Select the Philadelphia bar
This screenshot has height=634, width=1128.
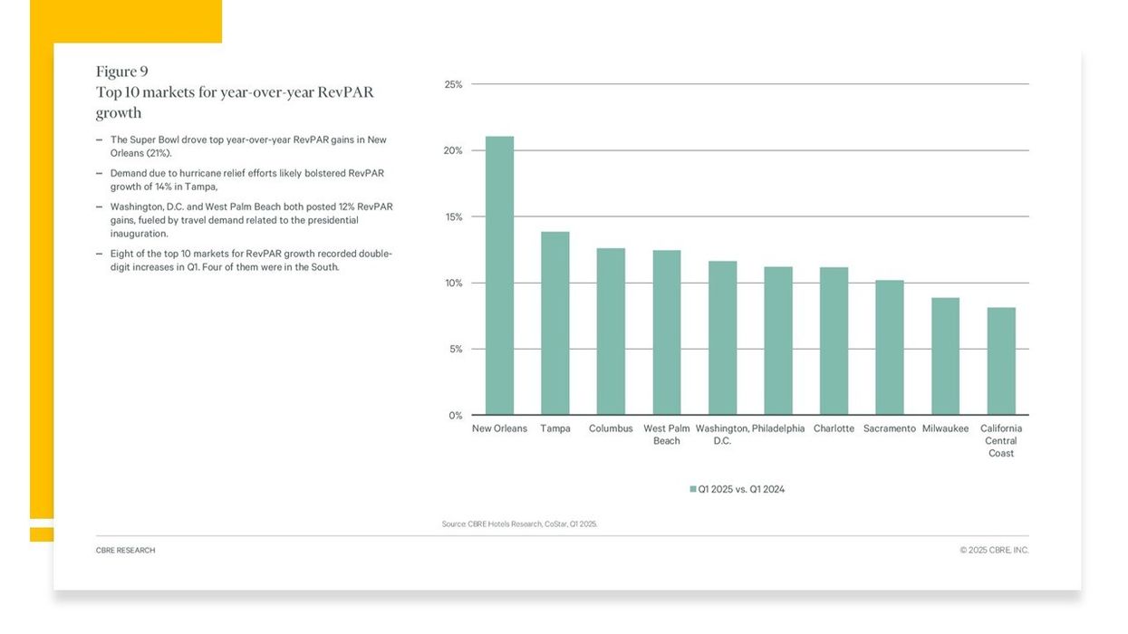click(x=778, y=341)
